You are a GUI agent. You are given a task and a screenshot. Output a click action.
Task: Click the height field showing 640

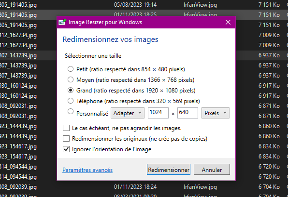coord(187,113)
